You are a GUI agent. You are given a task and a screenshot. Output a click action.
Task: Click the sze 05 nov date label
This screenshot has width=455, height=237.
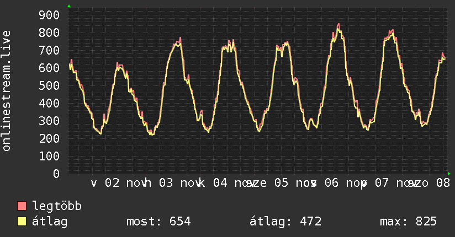point(281,183)
